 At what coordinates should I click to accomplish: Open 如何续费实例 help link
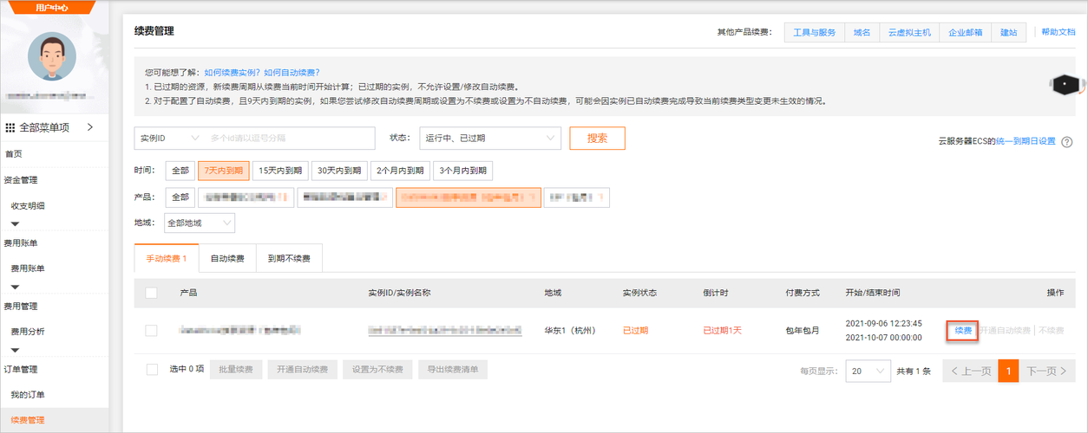232,73
